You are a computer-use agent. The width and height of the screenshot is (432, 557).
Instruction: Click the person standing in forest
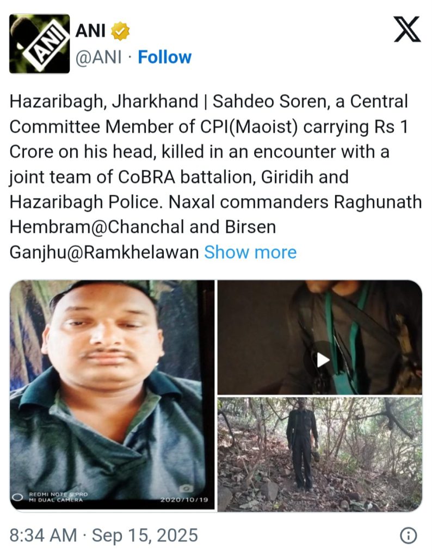pos(302,444)
